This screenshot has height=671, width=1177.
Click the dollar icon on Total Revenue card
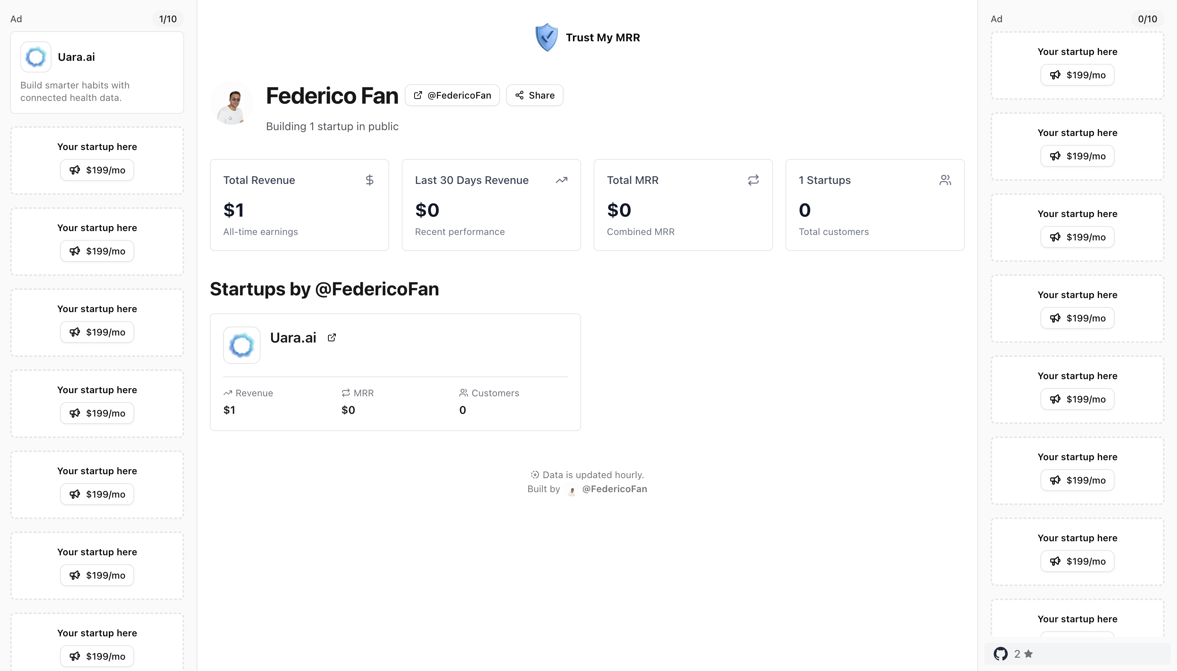click(369, 180)
